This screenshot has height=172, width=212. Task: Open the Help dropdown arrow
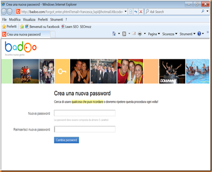click(x=203, y=34)
